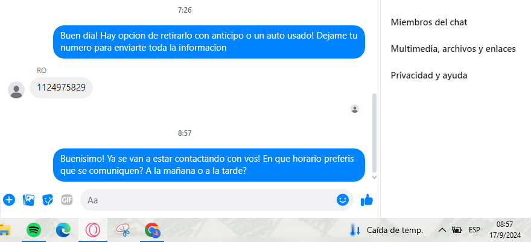
Task: Open the GIF picker
Action: pos(67,200)
